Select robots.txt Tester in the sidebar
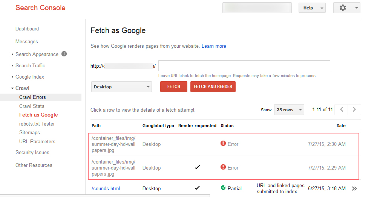 (x=37, y=124)
